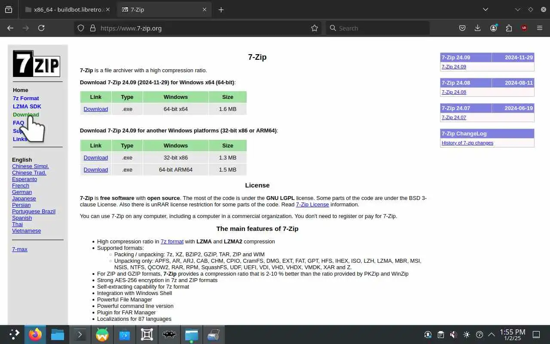Open the volume speaker tray icon
The height and width of the screenshot is (344, 550).
coord(453,335)
